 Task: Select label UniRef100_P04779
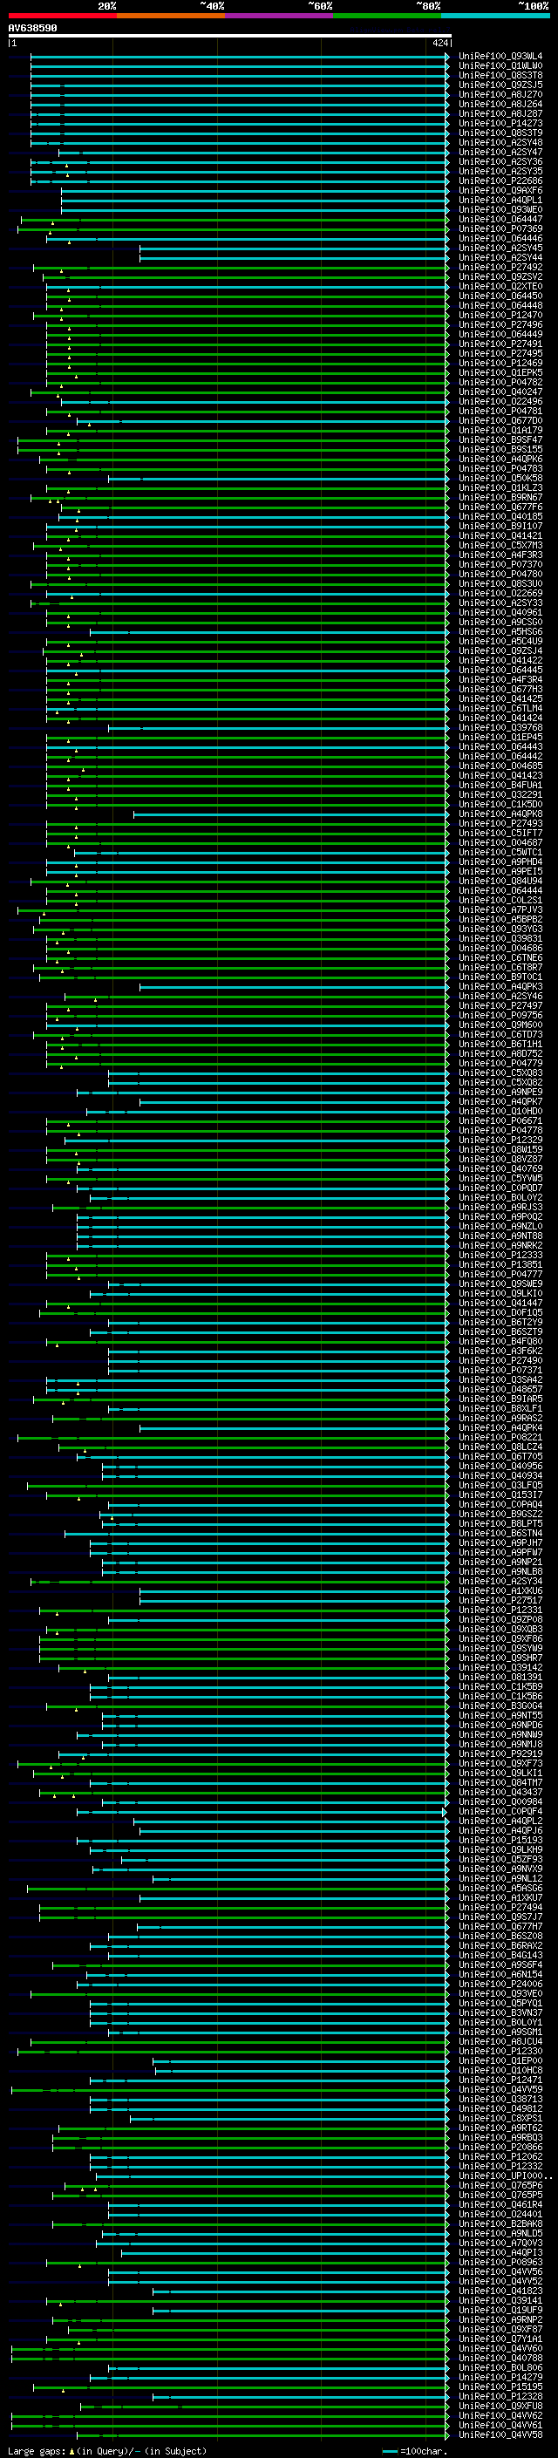(x=500, y=1063)
